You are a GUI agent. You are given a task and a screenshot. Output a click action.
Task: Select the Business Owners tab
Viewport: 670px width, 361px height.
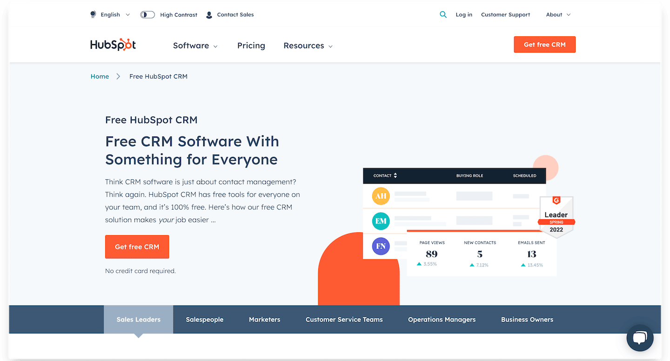pos(527,319)
